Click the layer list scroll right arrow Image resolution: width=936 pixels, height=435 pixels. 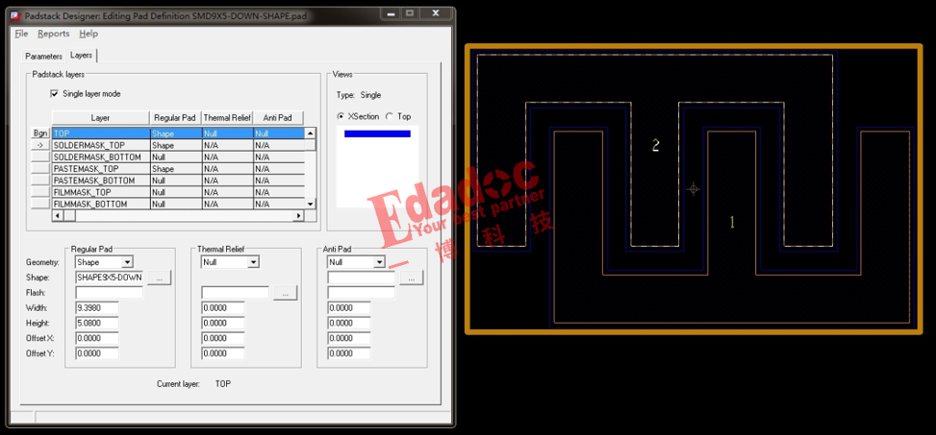(298, 216)
